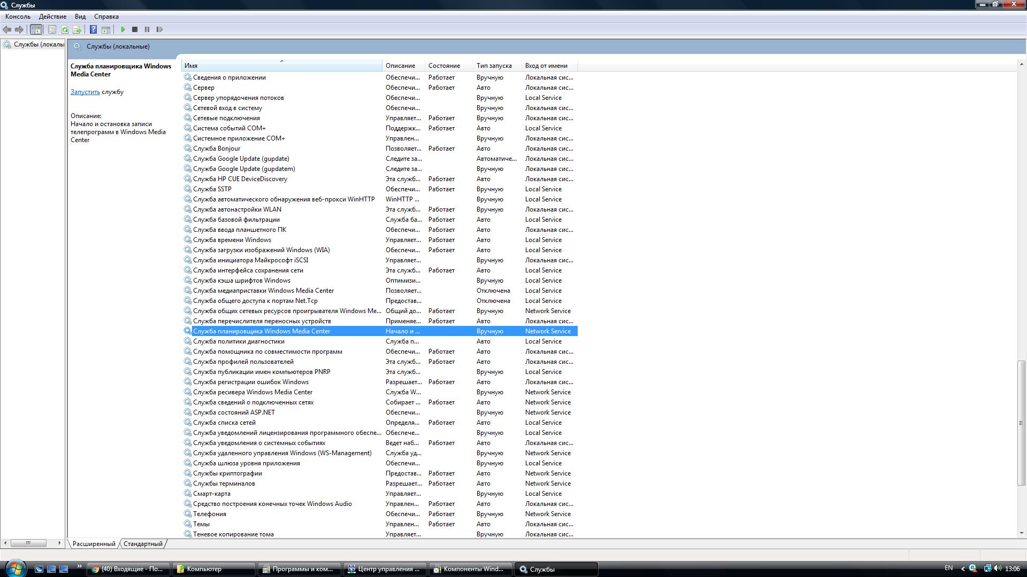This screenshot has width=1027, height=577.
Task: Toggle the action pane toolbar icon
Action: [106, 29]
